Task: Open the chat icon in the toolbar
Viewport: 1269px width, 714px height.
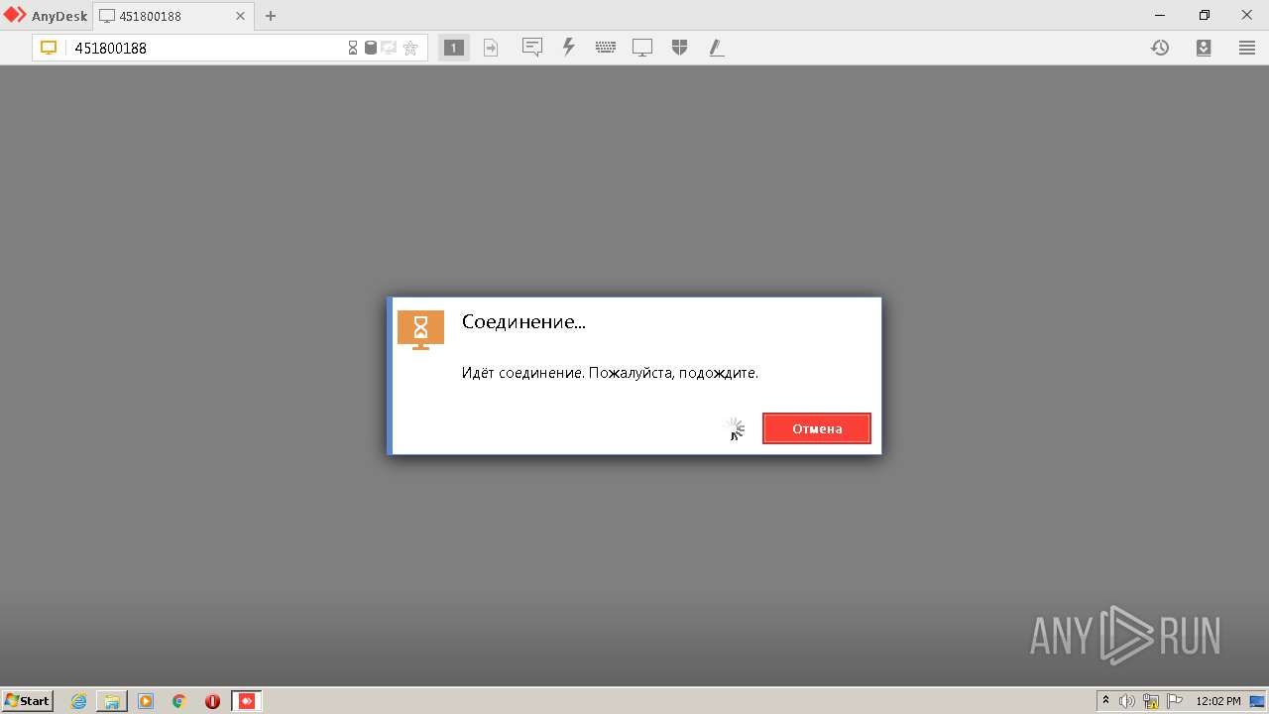Action: (532, 47)
